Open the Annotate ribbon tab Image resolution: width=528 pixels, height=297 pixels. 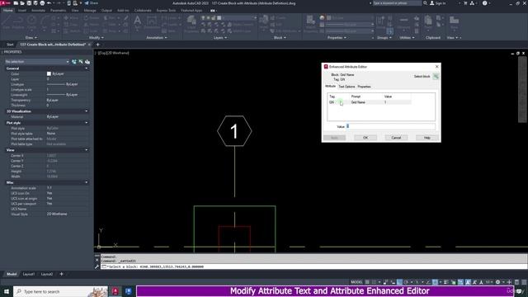point(38,11)
